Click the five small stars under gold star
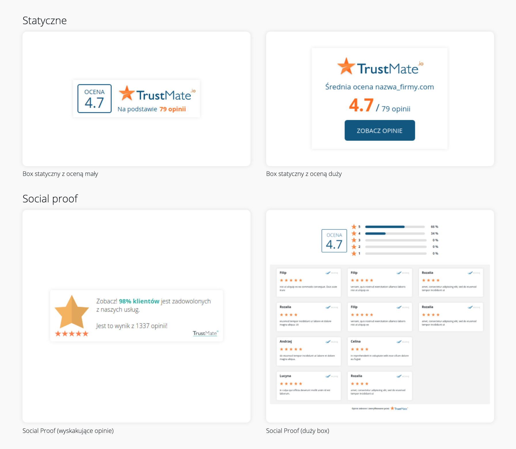Screen dimensions: 516x449 click(x=72, y=333)
